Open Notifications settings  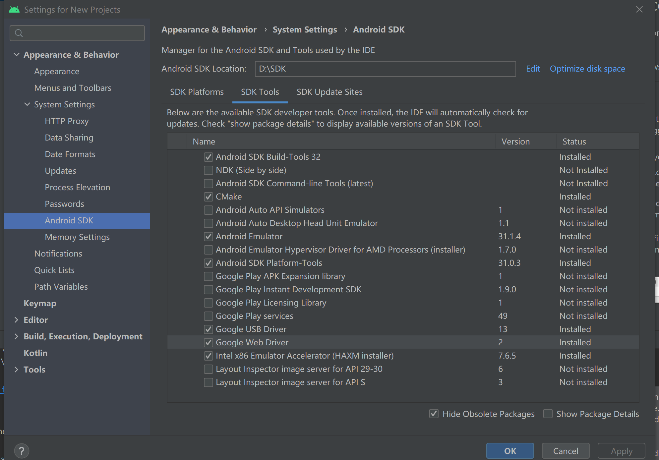click(58, 254)
